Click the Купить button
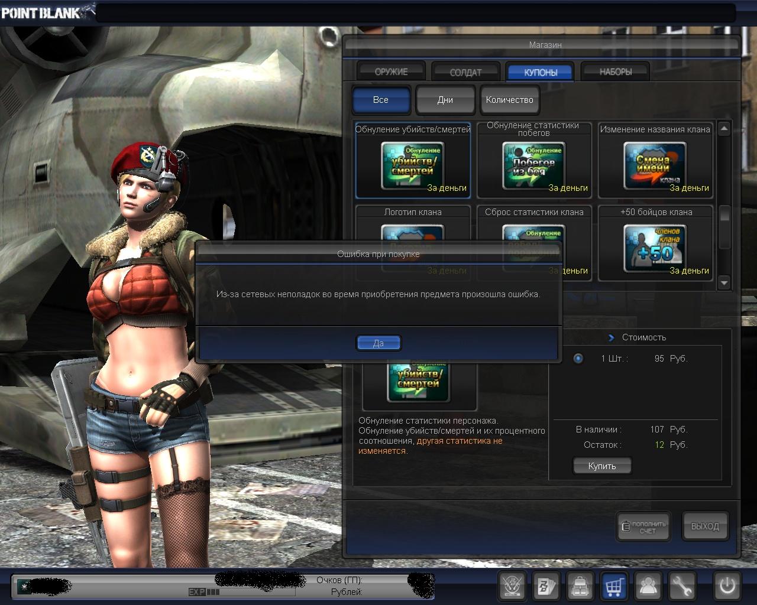 (x=602, y=466)
